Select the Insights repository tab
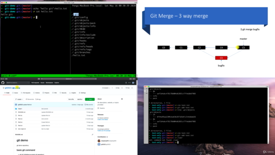This screenshot has height=155, width=275. pos(73,93)
